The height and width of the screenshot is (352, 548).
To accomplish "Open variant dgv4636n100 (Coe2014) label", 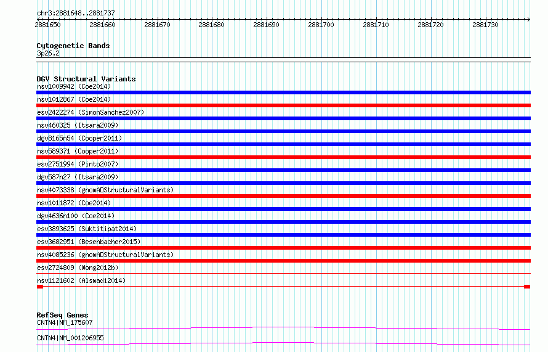I will 76,216.
